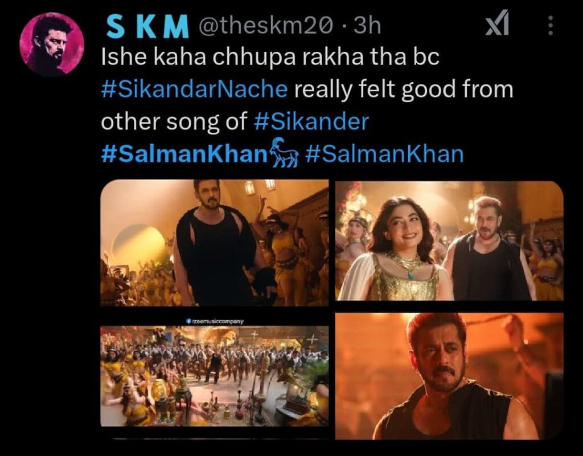The width and height of the screenshot is (583, 456).
Task: Click the dot separator before 3h
Action: [x=343, y=27]
